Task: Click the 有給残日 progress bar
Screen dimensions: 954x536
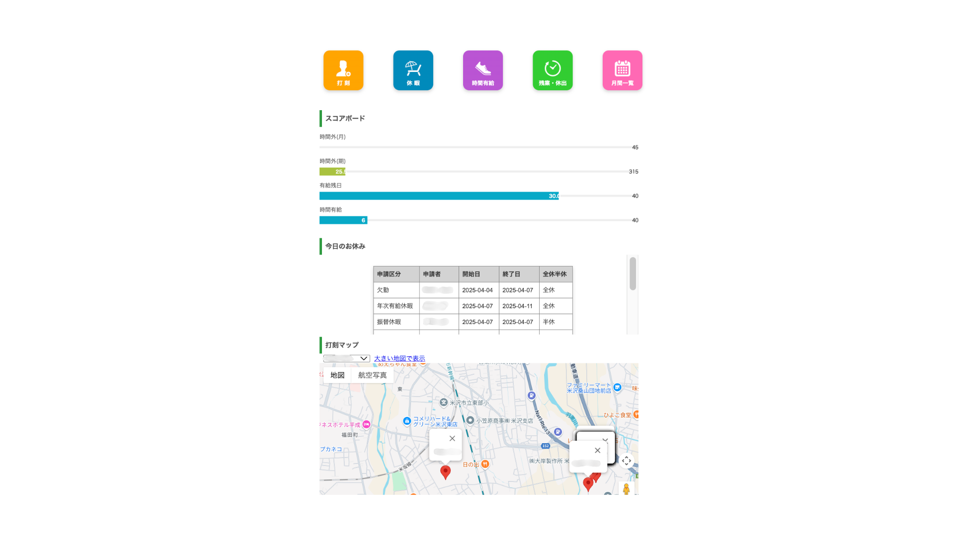Action: pyautogui.click(x=439, y=196)
